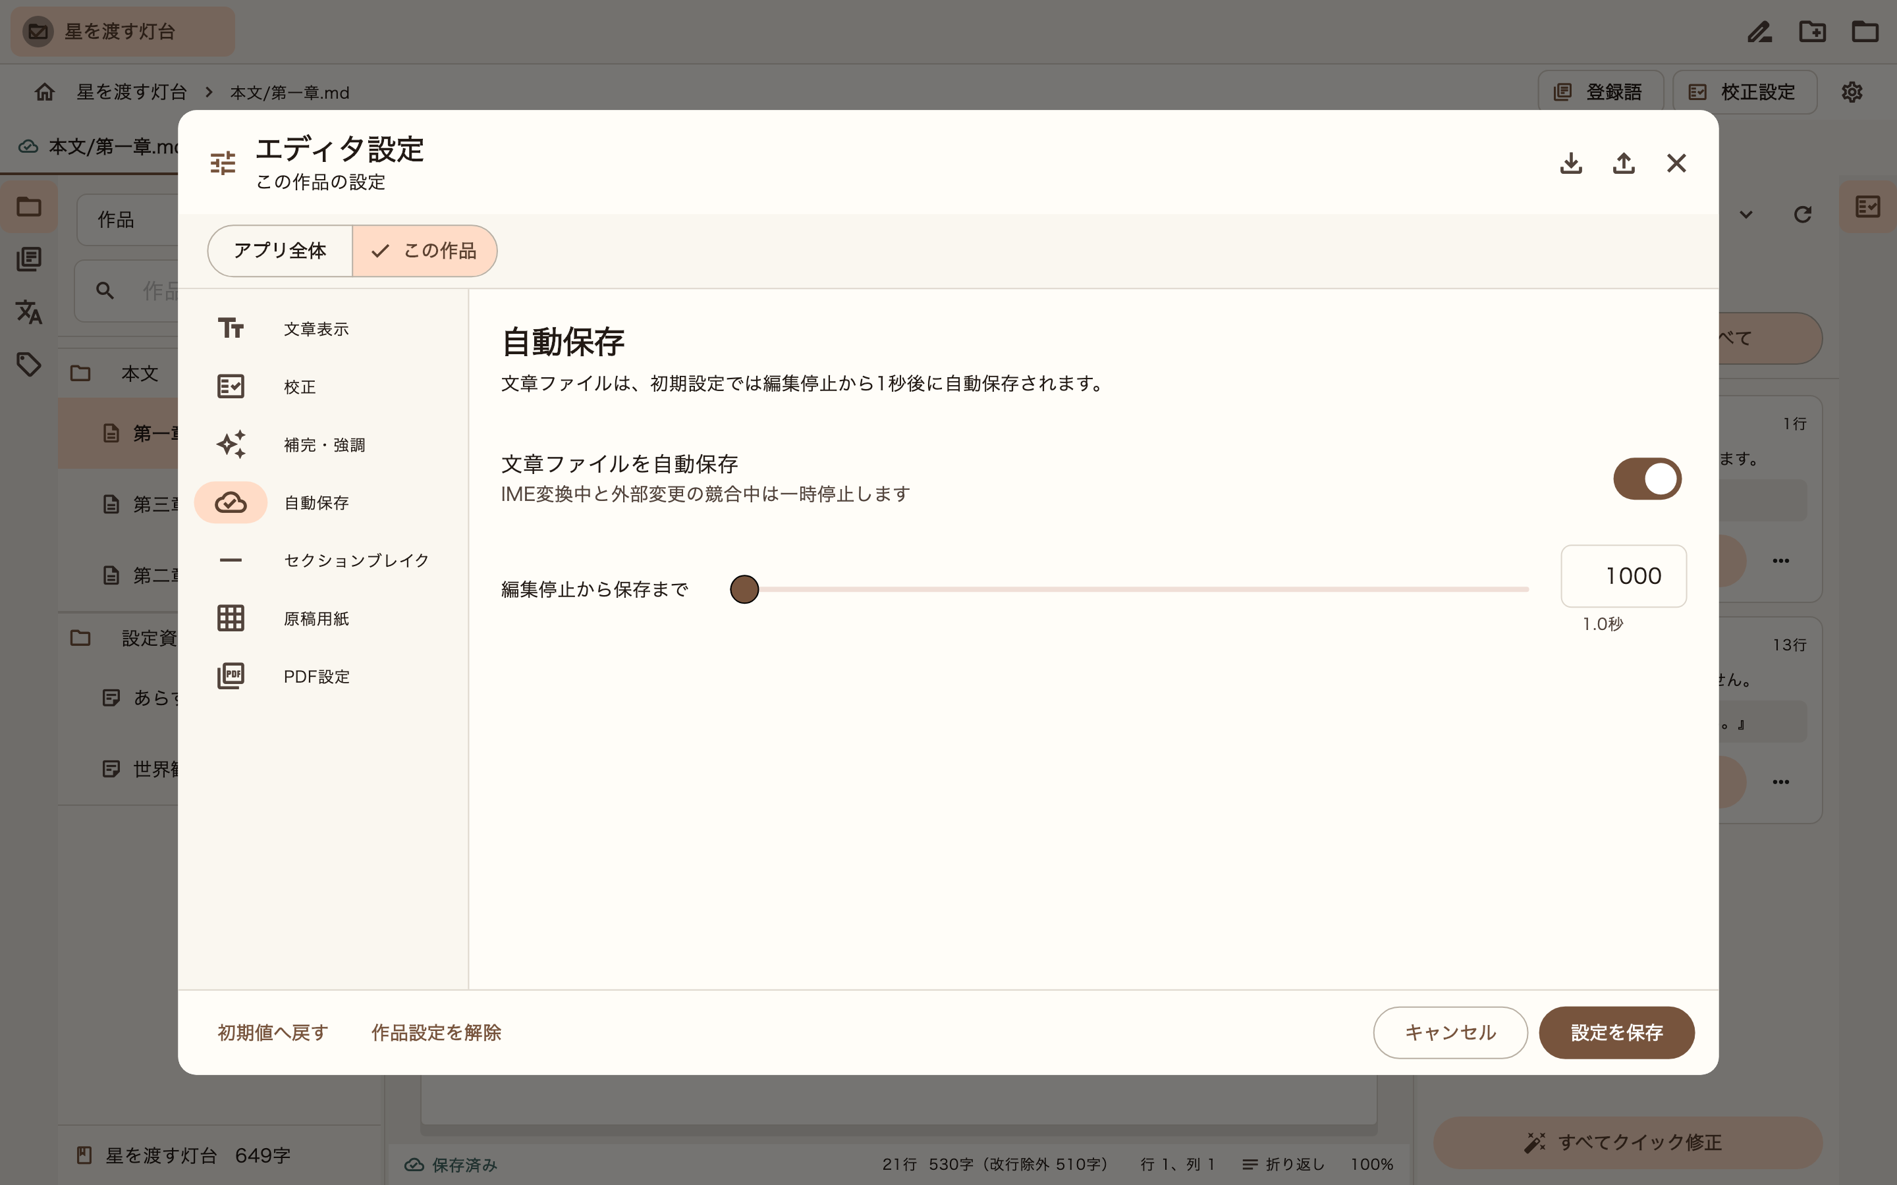
Task: Open the 原稿用紙 grid settings section
Action: point(323,618)
